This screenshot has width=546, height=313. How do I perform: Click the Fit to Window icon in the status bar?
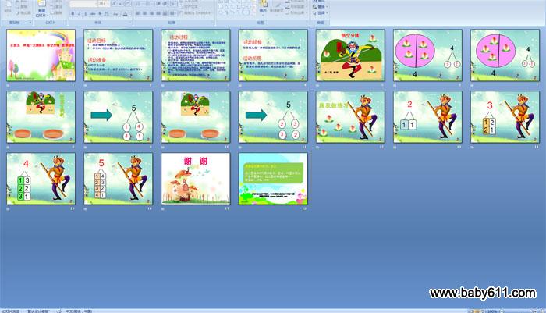[541, 311]
